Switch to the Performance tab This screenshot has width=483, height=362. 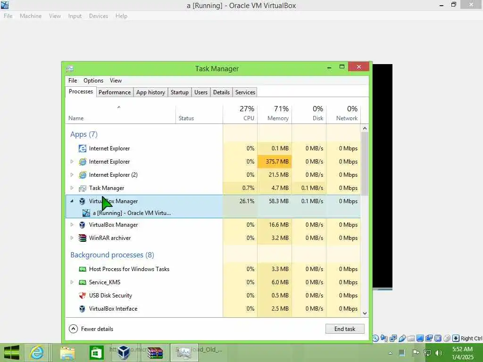[115, 92]
